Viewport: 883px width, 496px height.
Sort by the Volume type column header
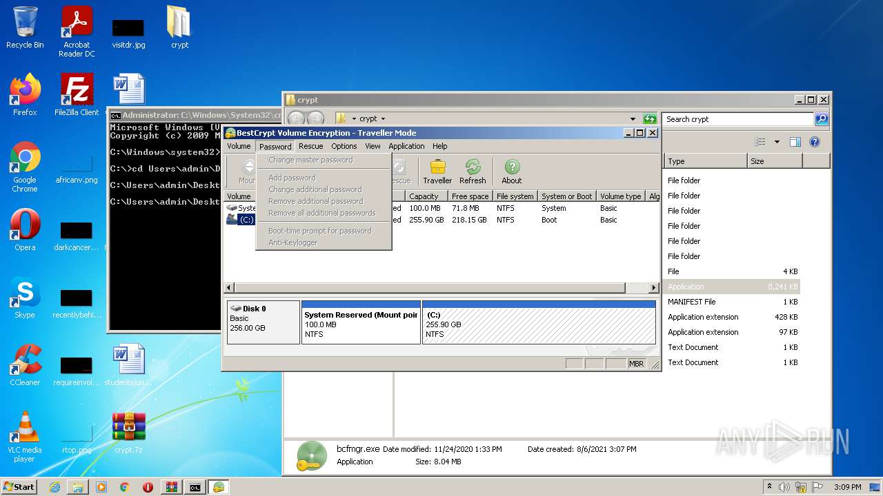pos(620,196)
